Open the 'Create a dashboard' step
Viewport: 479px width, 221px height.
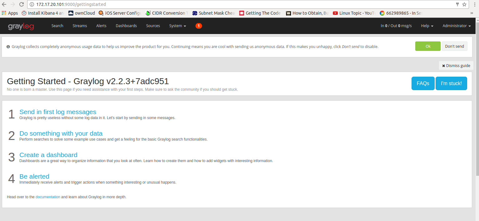click(x=48, y=155)
